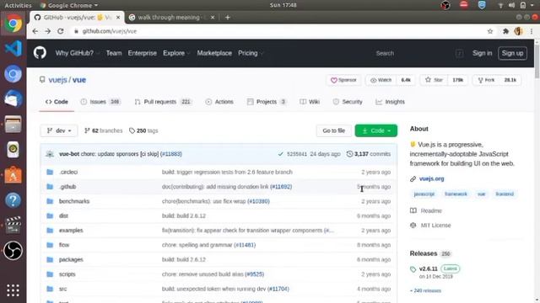540x303 pixels.
Task: Open the Why GitHub? dropdown
Action: tap(77, 53)
